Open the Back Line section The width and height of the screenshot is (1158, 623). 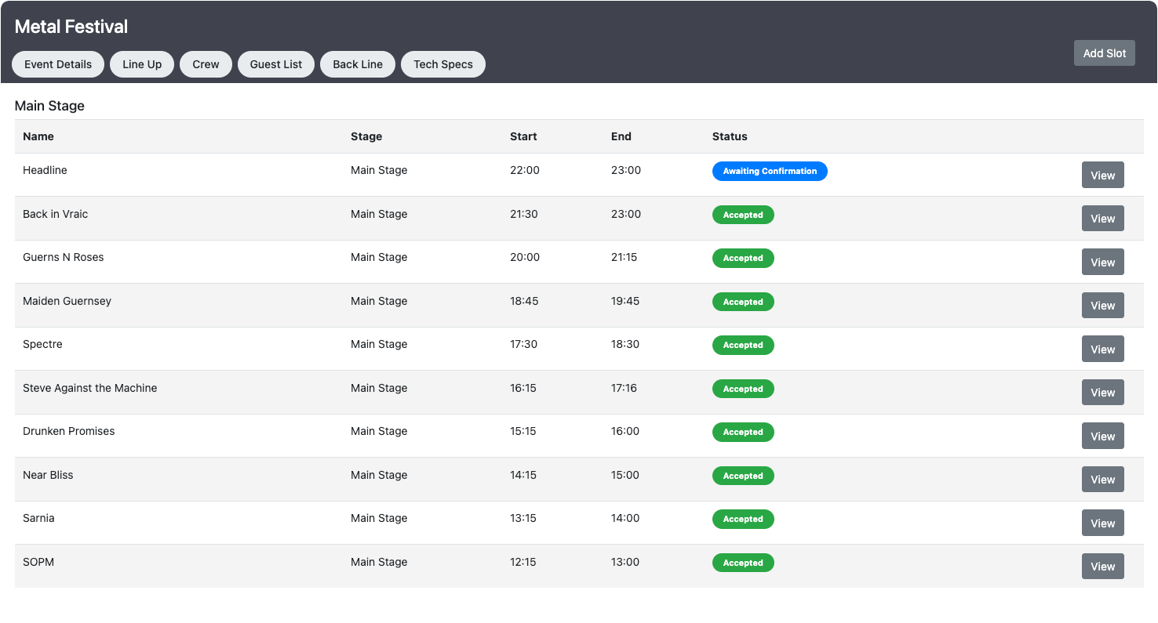click(357, 64)
